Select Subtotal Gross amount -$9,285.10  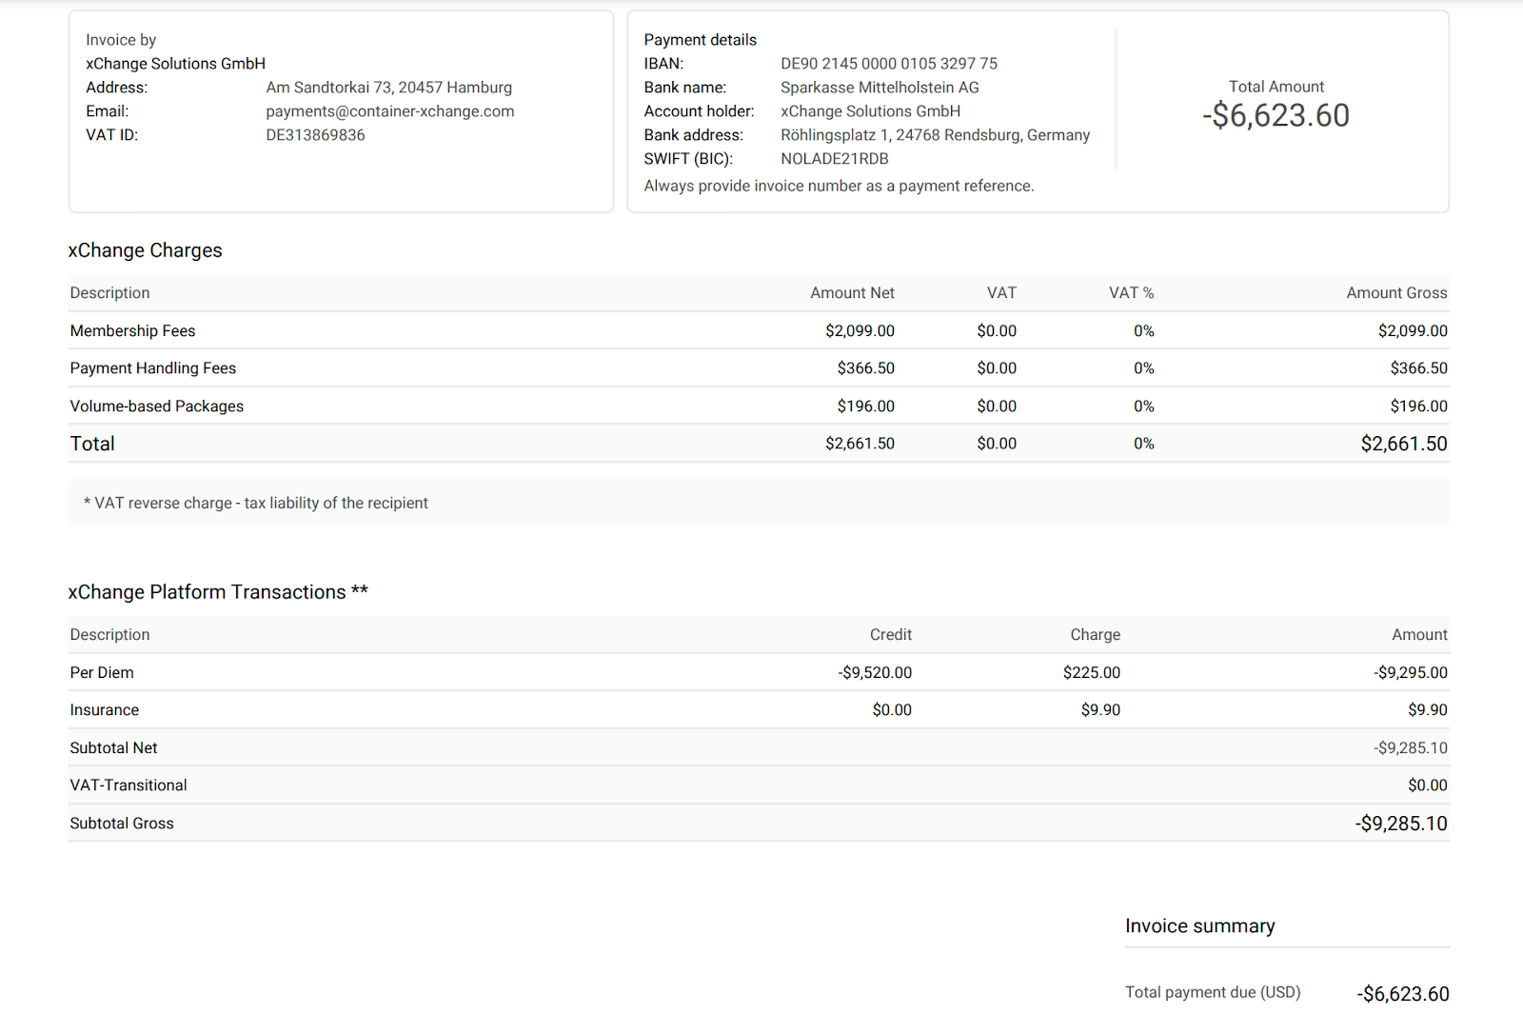coord(1401,824)
